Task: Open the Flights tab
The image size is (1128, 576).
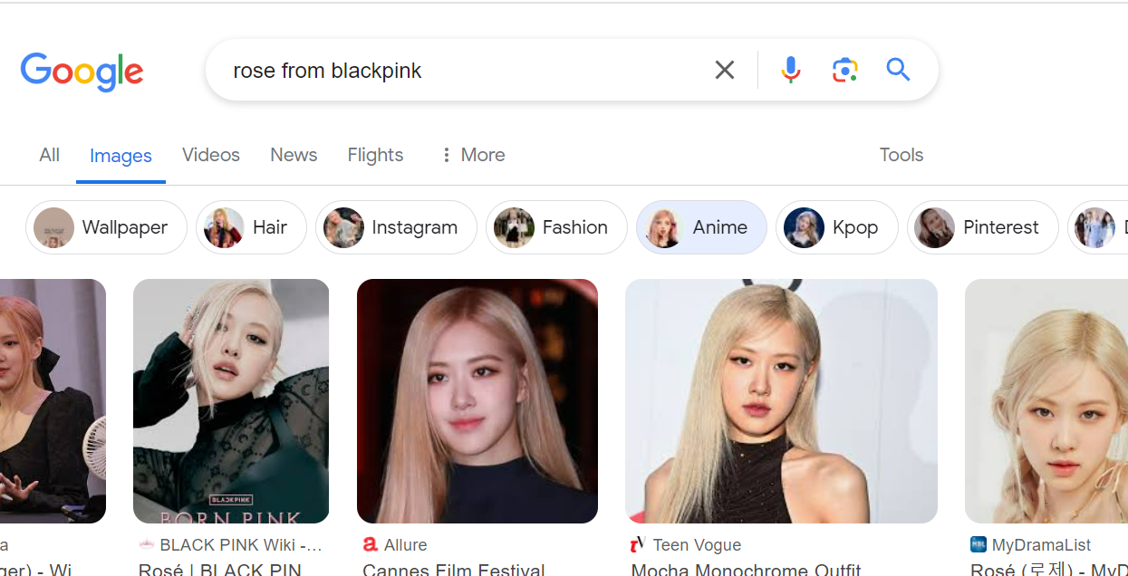Action: pyautogui.click(x=375, y=155)
